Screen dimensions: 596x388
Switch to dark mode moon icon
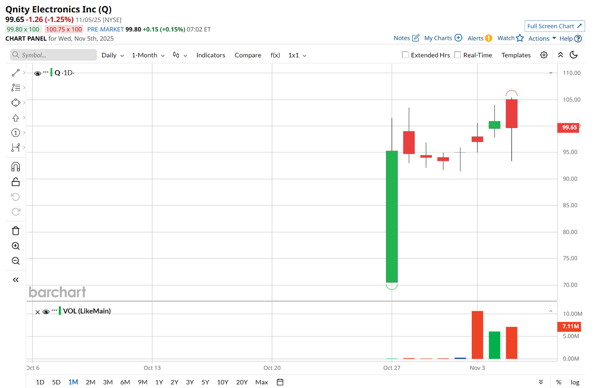point(574,55)
